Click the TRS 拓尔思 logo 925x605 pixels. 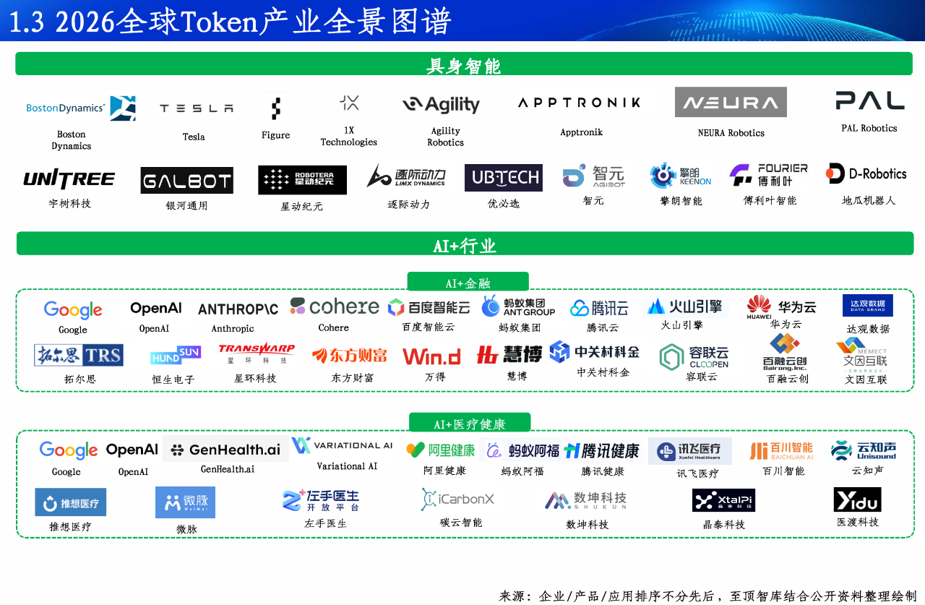click(79, 355)
